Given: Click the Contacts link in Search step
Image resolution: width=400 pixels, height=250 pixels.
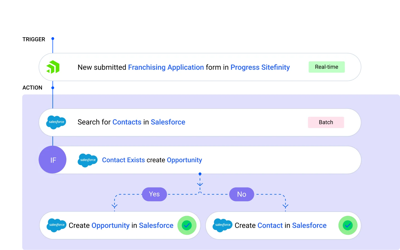Looking at the screenshot, I should 127,122.
